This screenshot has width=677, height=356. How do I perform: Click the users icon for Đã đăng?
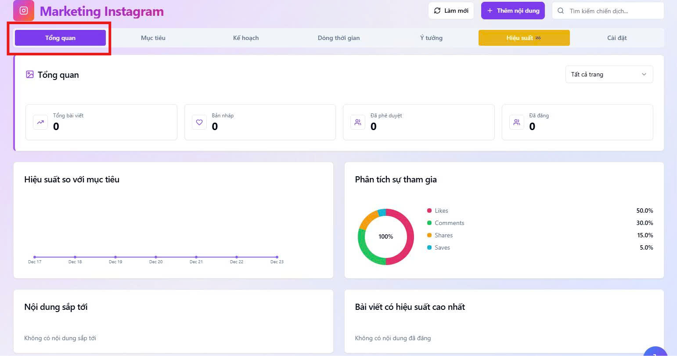coord(517,122)
